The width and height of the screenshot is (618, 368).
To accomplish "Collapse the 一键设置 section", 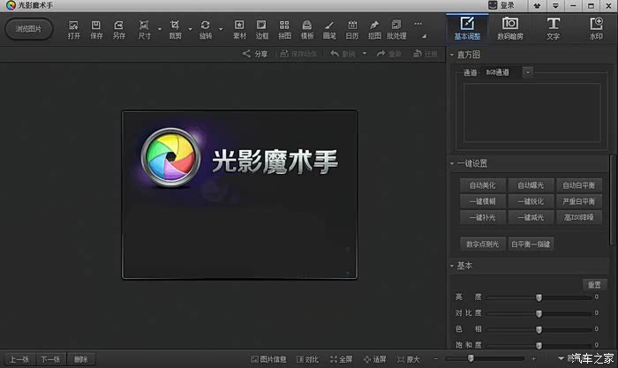I will [453, 163].
